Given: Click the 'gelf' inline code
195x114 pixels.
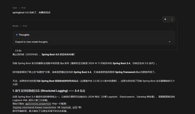Looking at the screenshot, I should click(x=75, y=108).
